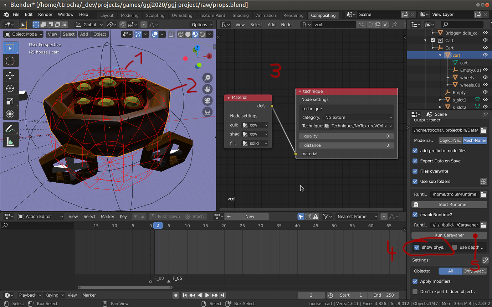Click the link icon beside Settings
Viewport: 492px width, 307px height.
(485, 260)
